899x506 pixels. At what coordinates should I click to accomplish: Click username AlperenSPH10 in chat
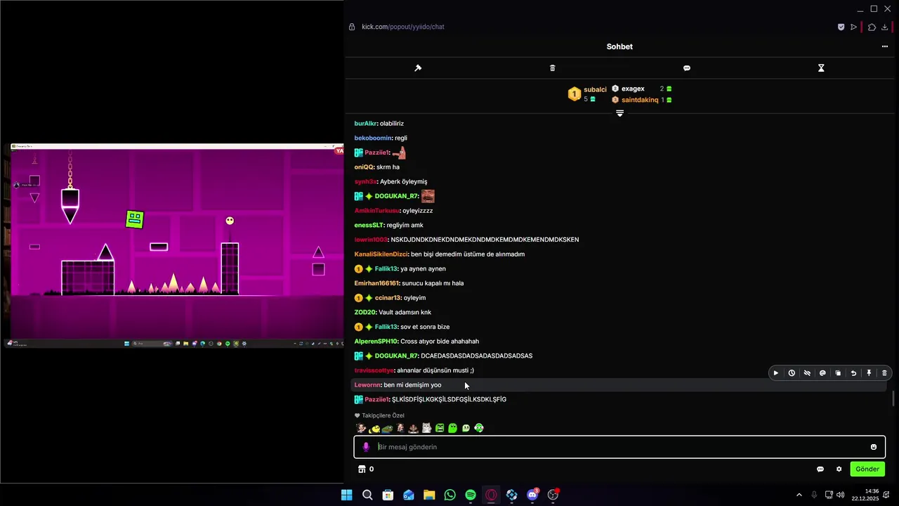(x=376, y=342)
